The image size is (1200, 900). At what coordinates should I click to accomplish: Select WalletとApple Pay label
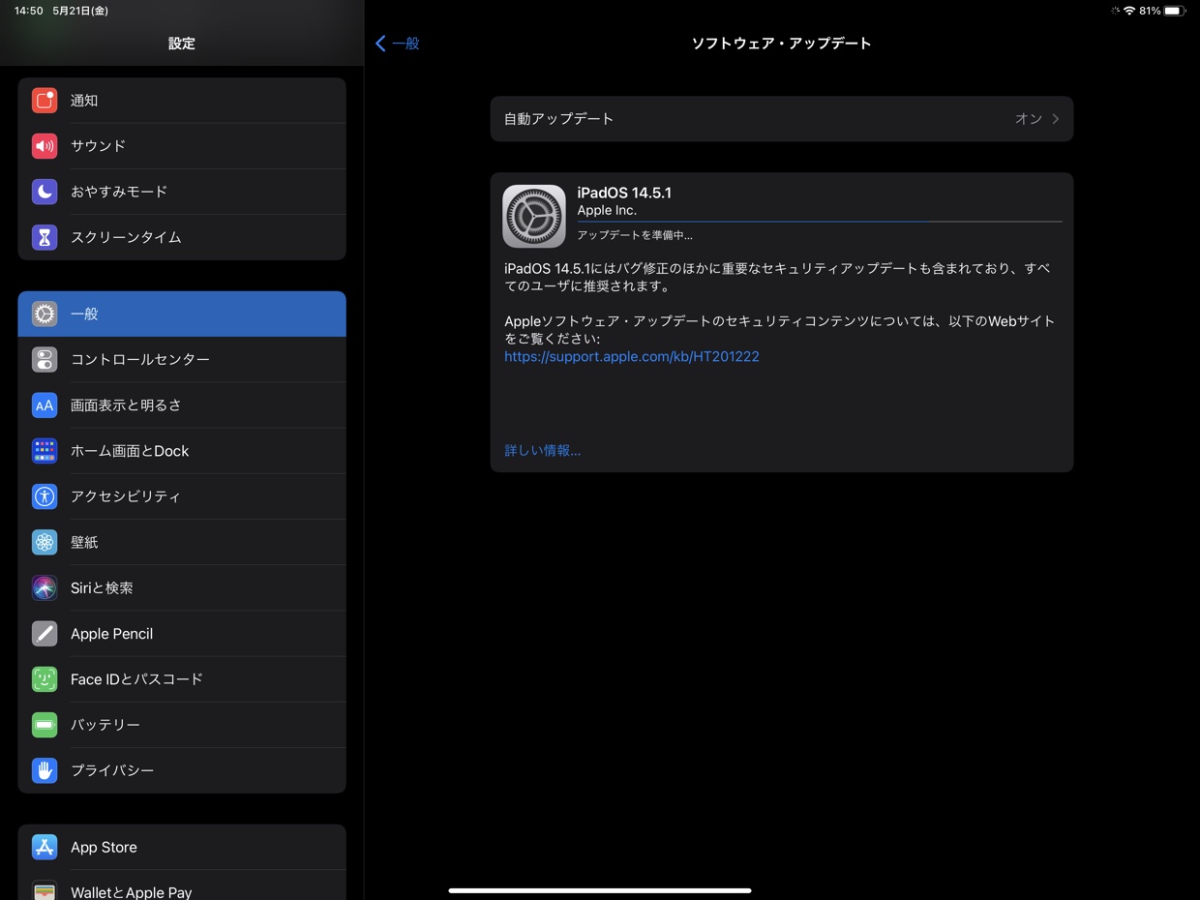[132, 891]
